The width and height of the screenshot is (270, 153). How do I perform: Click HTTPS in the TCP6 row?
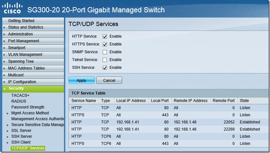[78, 144]
